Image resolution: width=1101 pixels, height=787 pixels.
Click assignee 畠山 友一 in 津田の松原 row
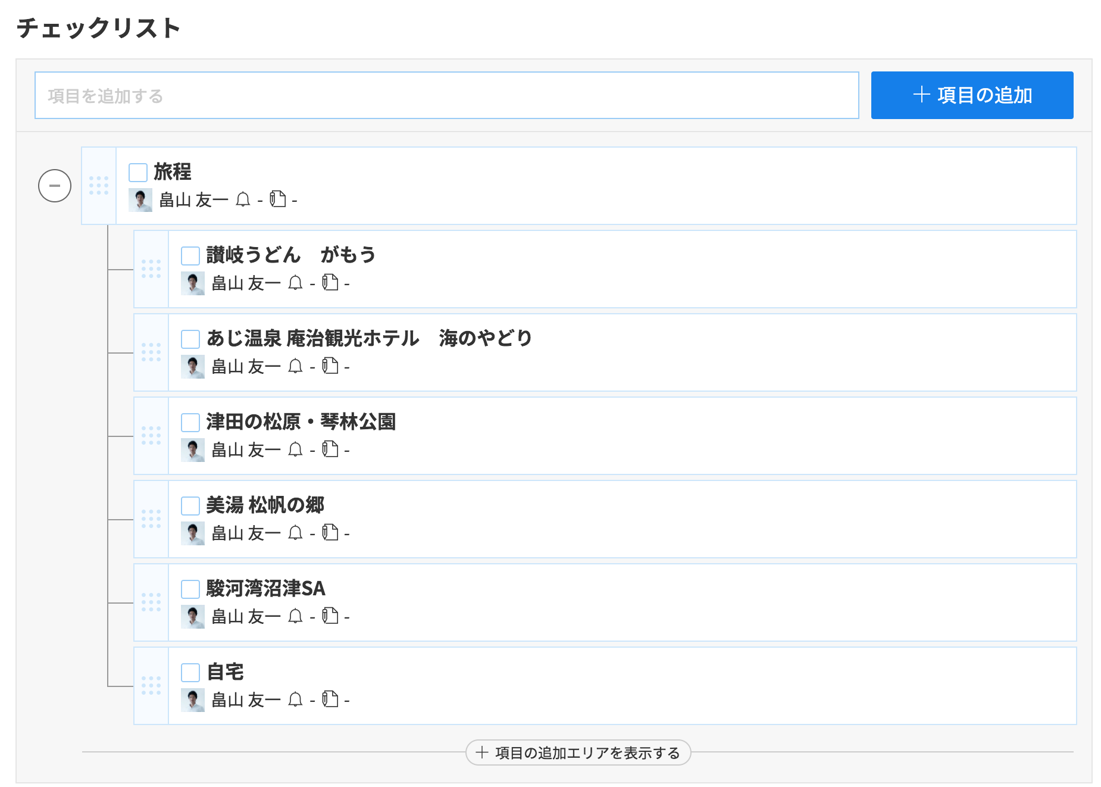coord(246,450)
